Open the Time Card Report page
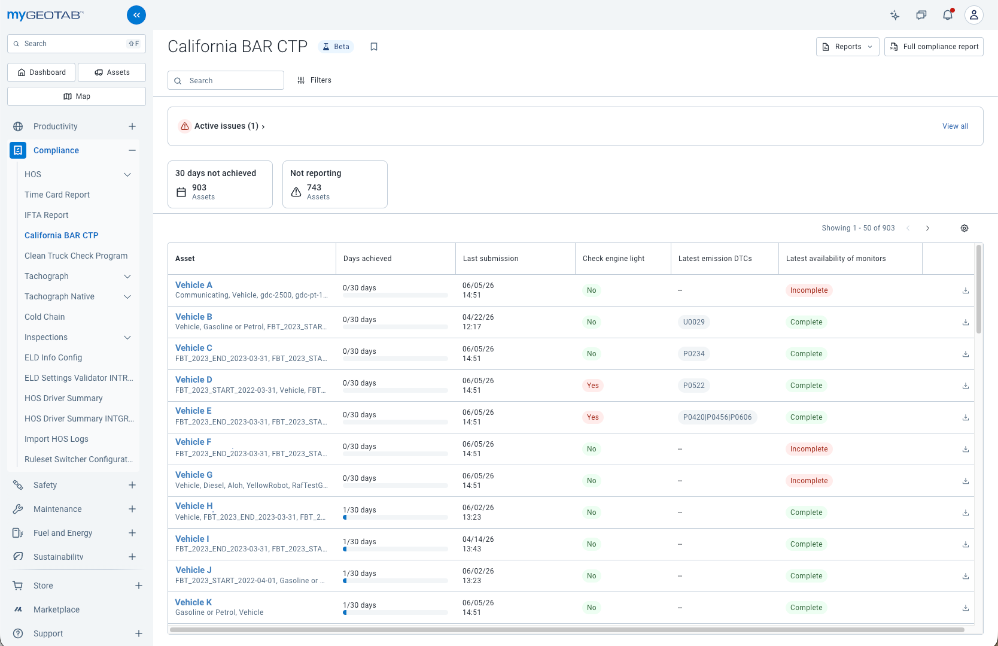Viewport: 998px width, 646px height. [57, 195]
